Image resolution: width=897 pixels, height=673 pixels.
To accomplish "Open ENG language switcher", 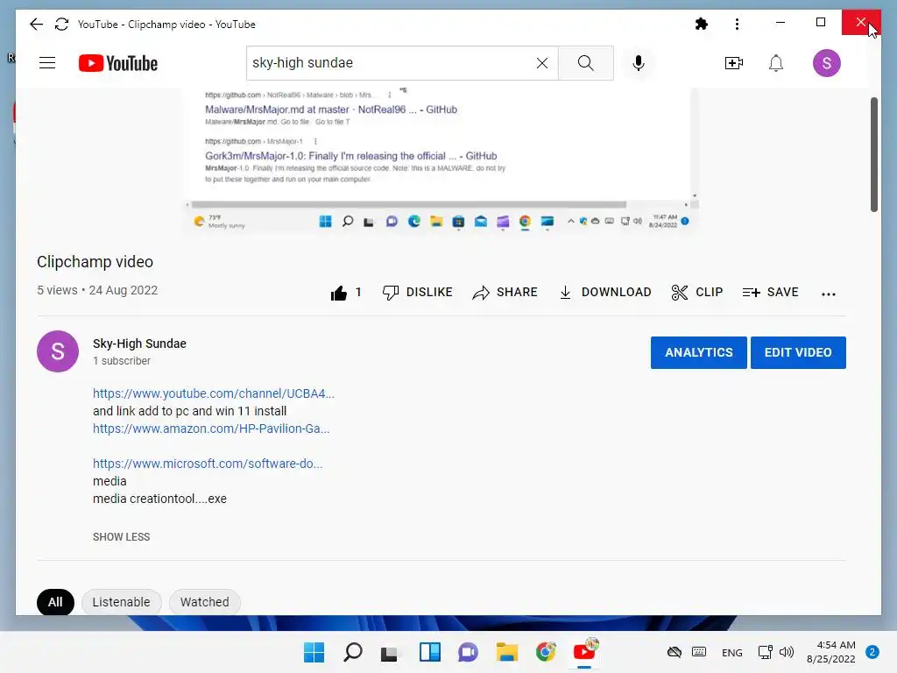I will (x=731, y=652).
